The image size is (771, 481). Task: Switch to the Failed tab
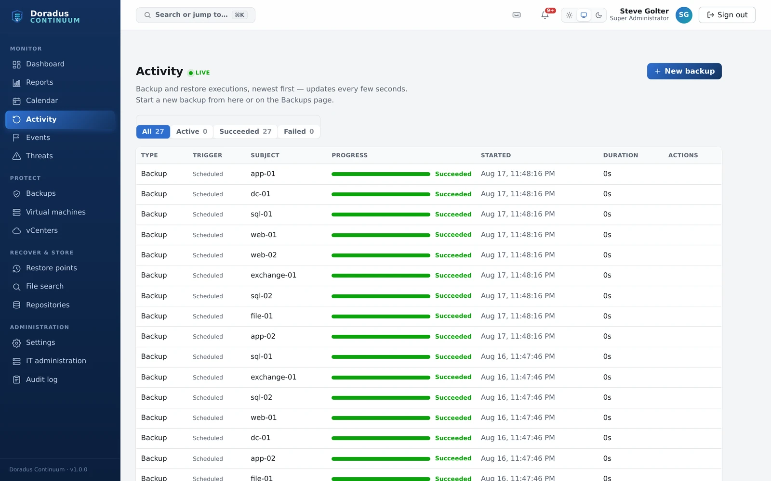[299, 131]
